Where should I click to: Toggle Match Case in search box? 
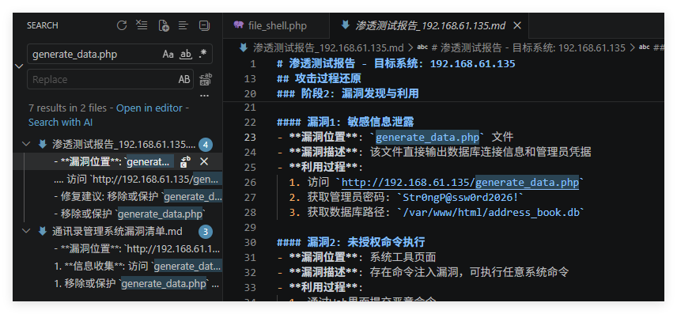click(168, 55)
